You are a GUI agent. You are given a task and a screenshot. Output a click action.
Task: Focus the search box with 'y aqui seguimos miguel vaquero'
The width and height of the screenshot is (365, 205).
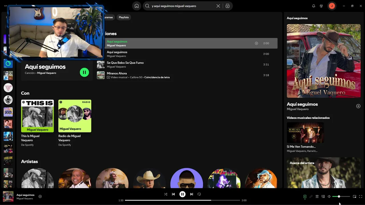point(182,6)
